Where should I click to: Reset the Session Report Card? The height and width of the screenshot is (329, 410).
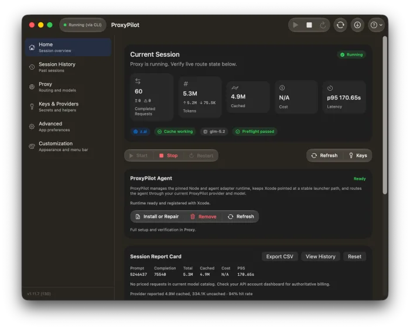354,256
